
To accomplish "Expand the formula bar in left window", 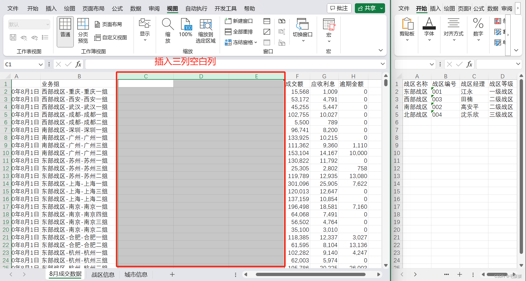I will point(383,64).
